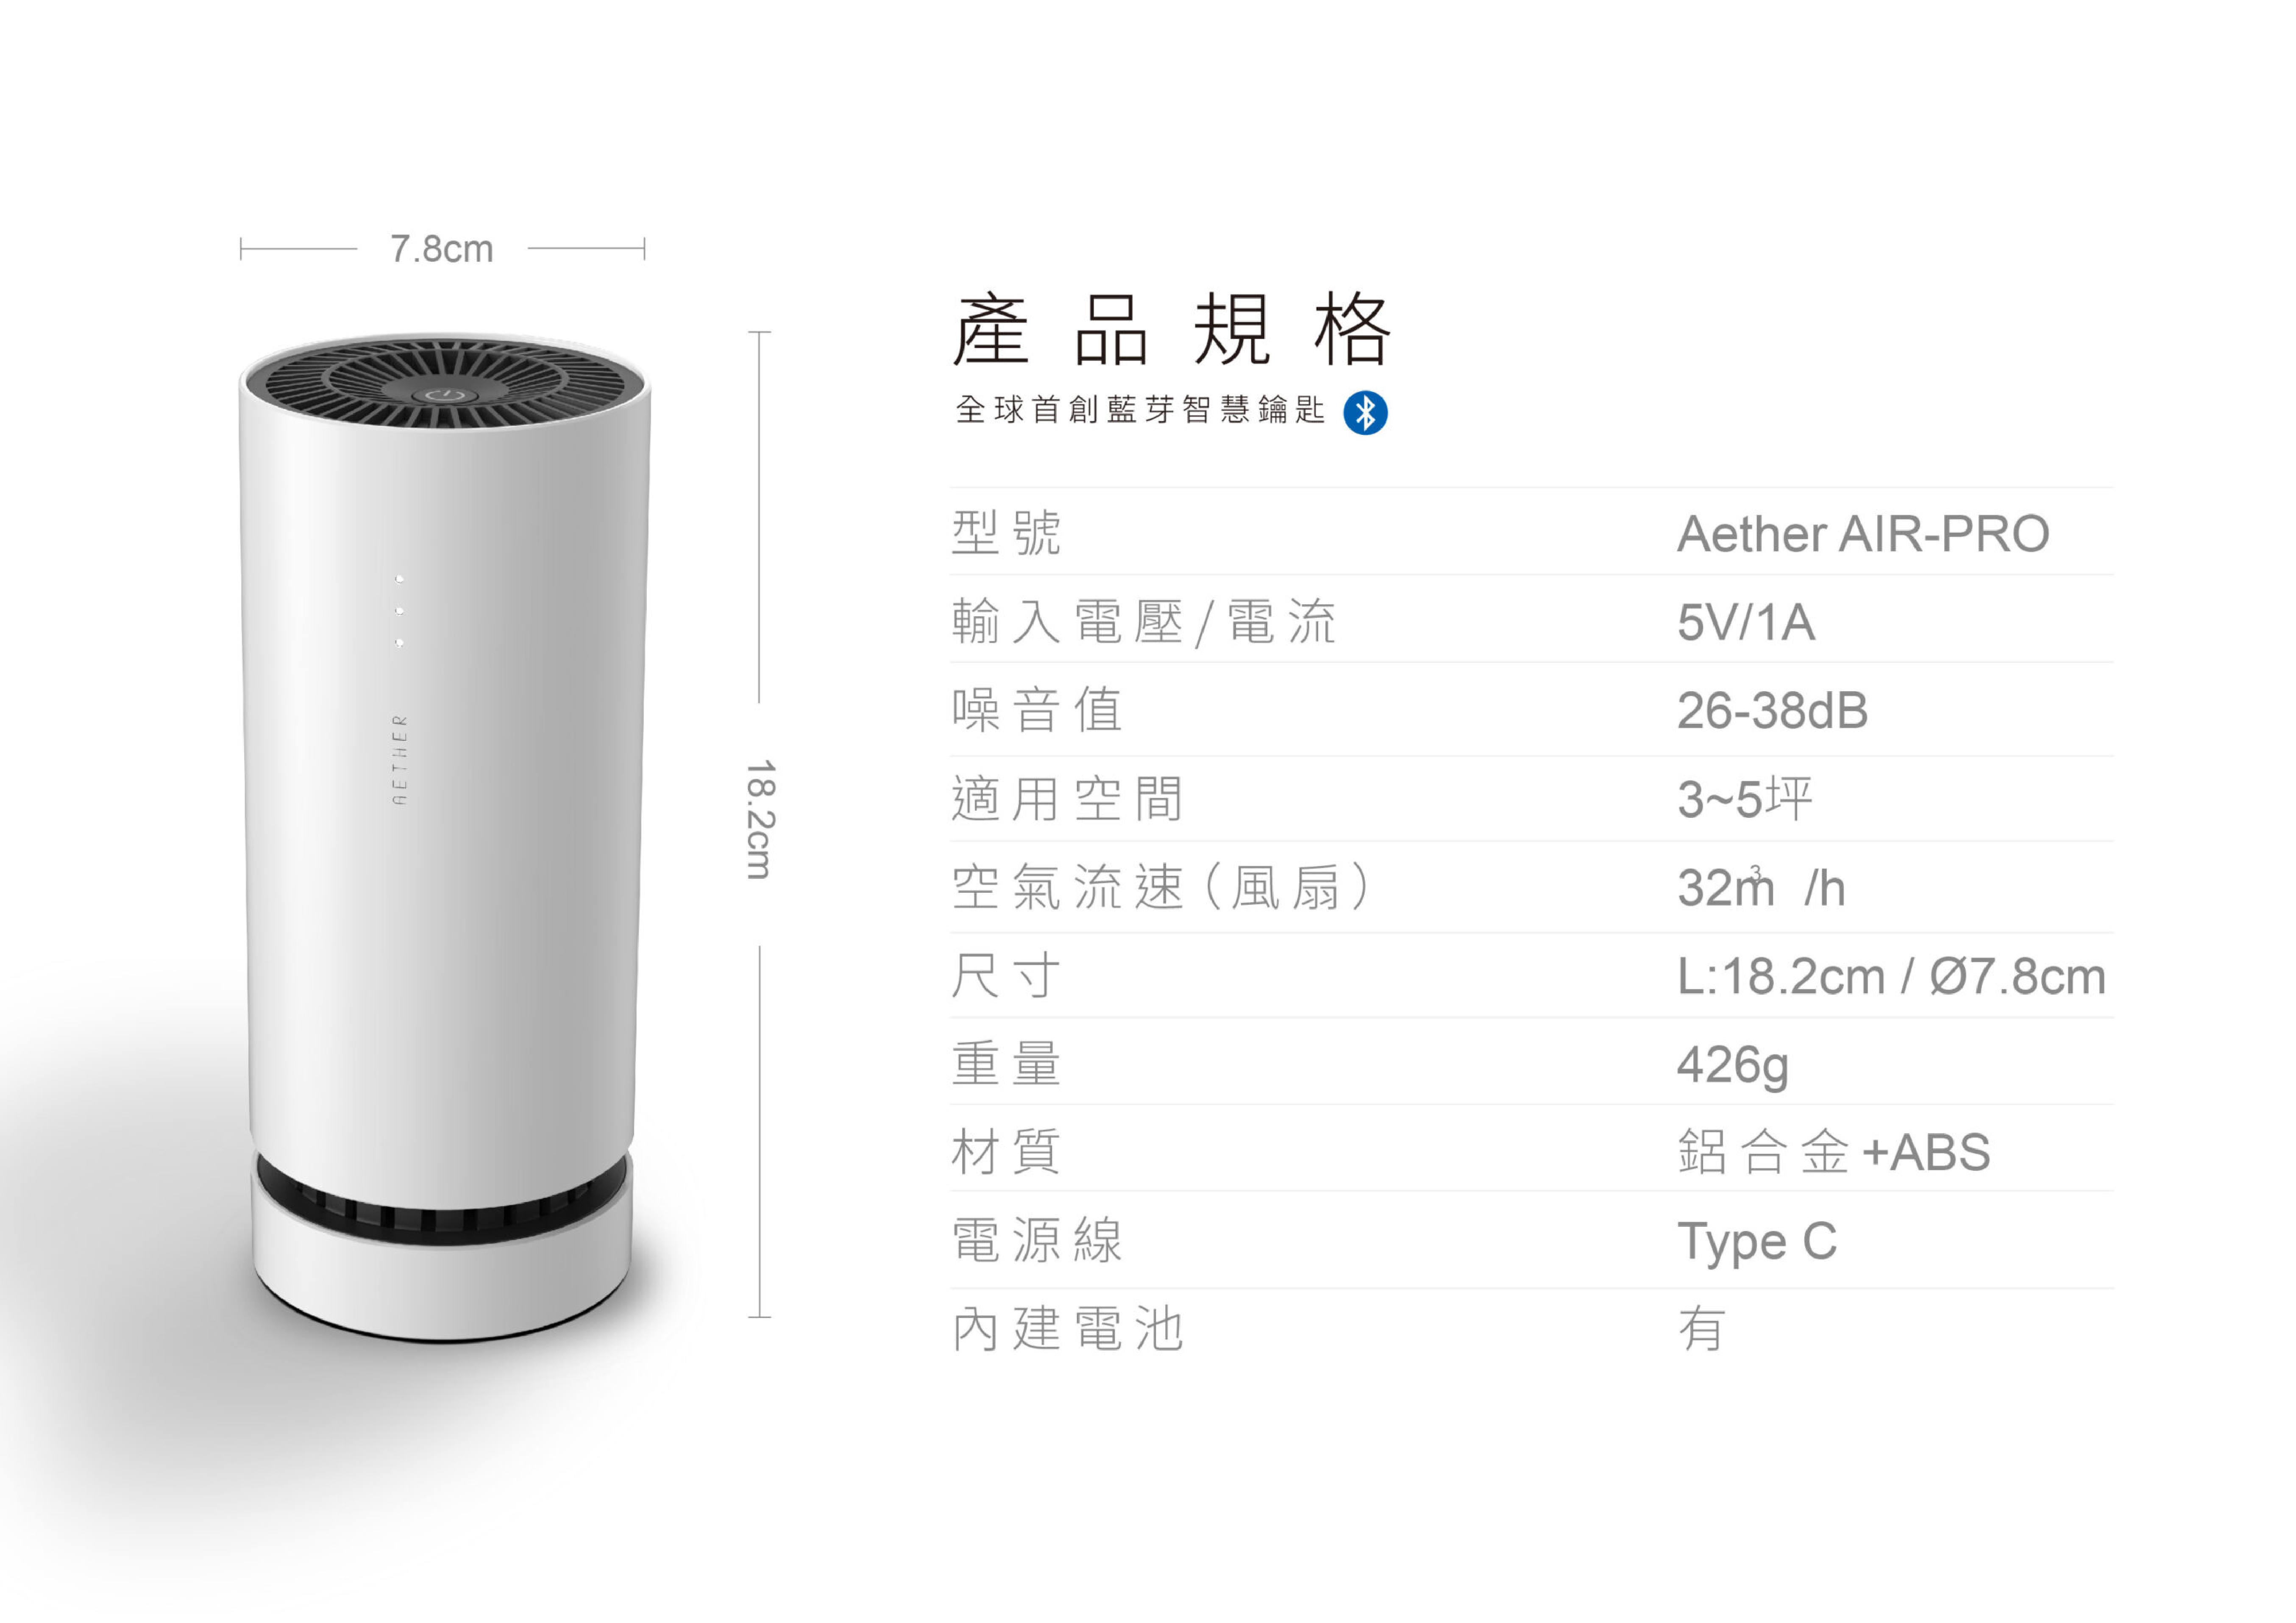Screen dimensions: 2296x1623
Task: Click the Type C power cable value
Action: 1757,1243
